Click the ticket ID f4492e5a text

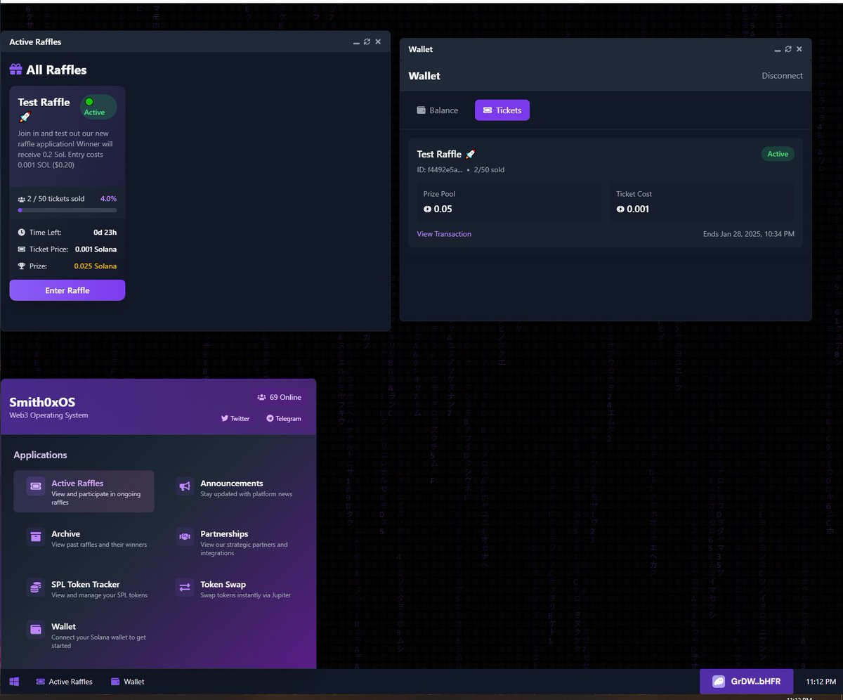(440, 170)
